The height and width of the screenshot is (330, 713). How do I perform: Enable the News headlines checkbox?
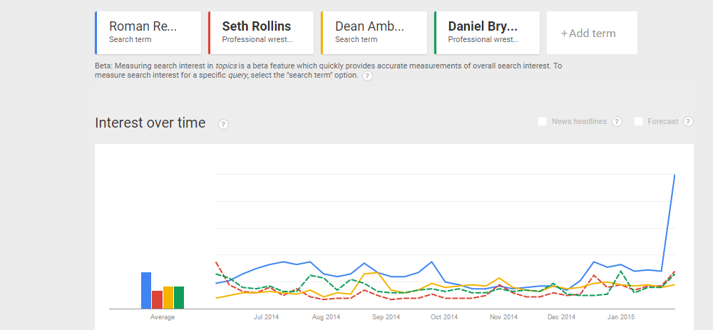pos(543,122)
